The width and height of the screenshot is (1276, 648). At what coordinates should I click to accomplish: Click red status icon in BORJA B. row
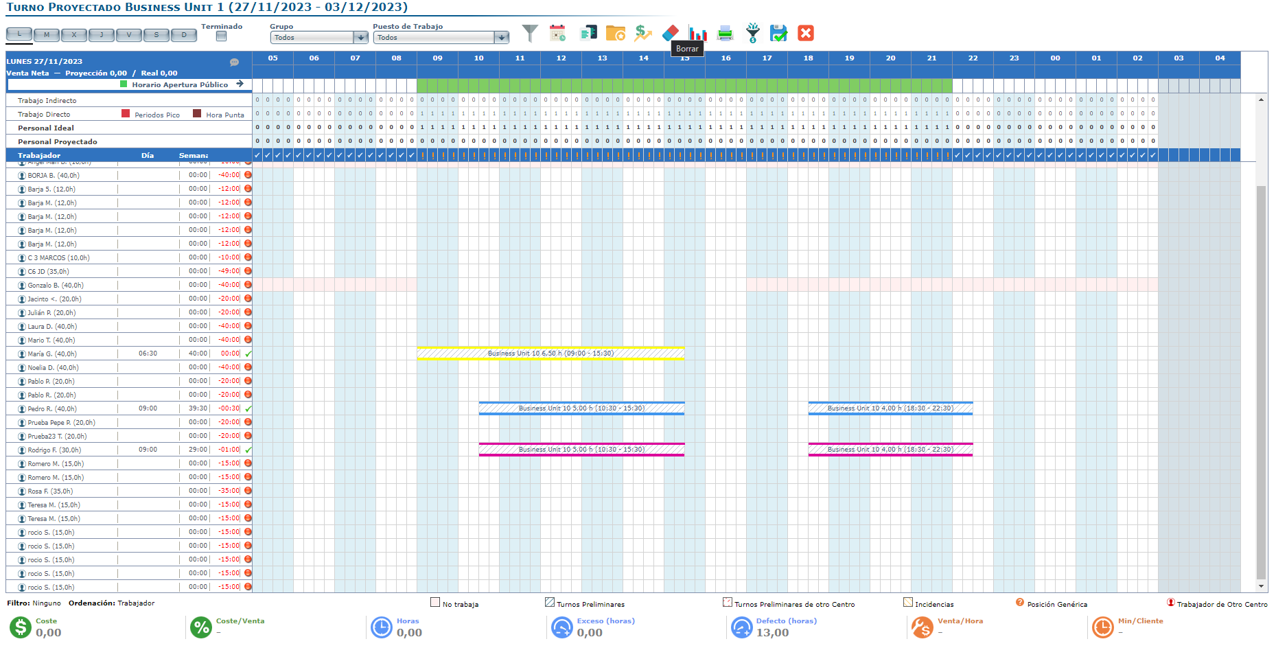coord(248,175)
